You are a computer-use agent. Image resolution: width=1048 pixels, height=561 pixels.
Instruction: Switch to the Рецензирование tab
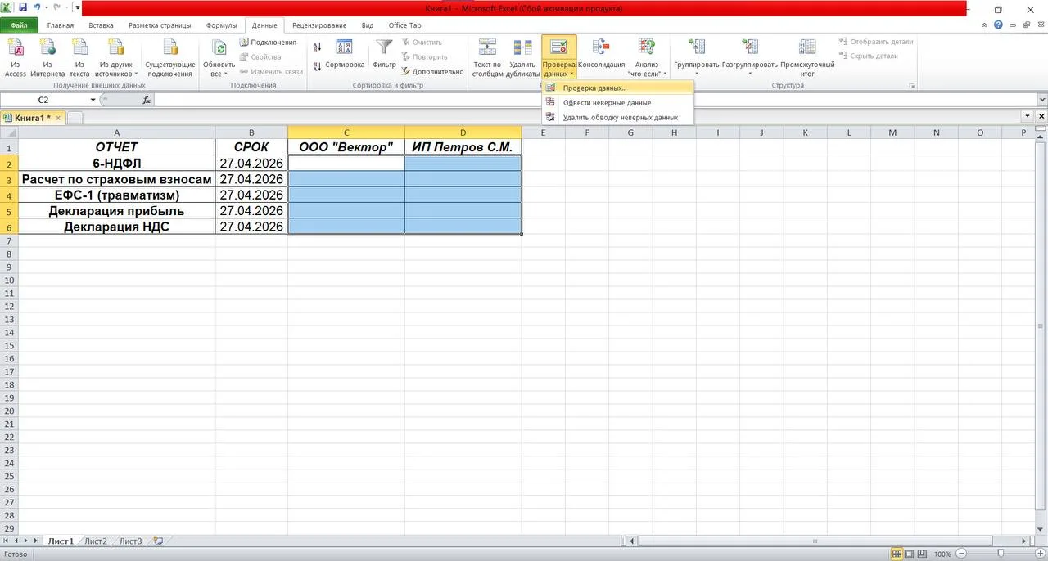[x=319, y=25]
